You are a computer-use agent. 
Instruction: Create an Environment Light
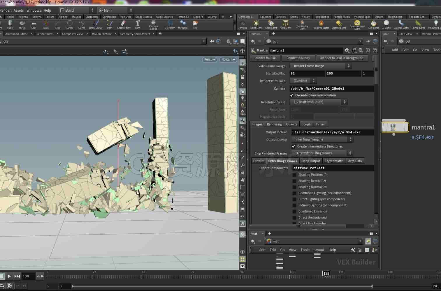357,25
